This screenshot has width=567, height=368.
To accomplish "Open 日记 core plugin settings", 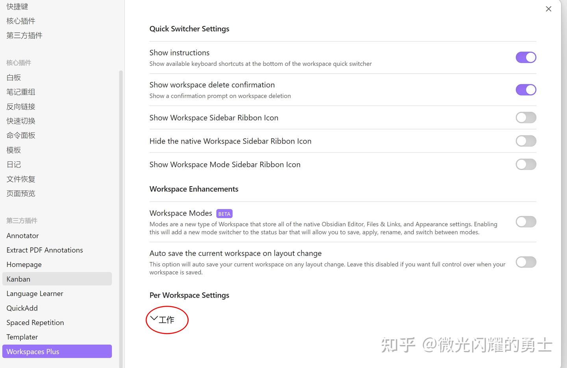I will coord(13,164).
